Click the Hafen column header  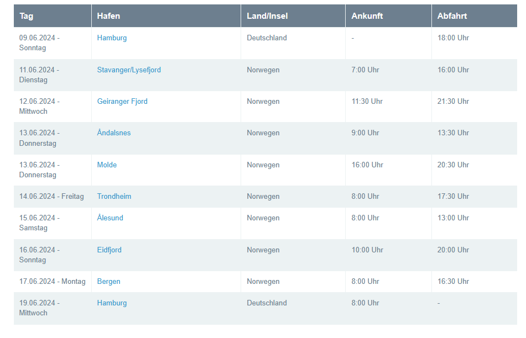pyautogui.click(x=108, y=16)
